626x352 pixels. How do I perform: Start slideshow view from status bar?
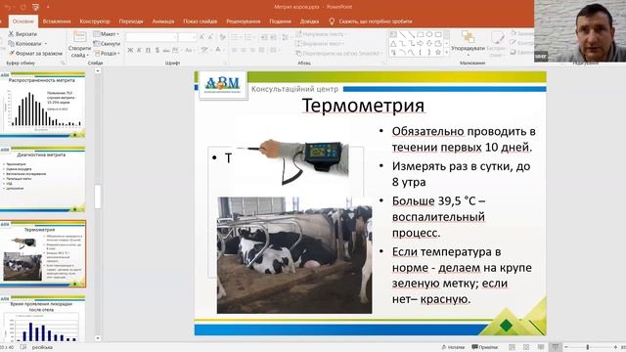555,347
